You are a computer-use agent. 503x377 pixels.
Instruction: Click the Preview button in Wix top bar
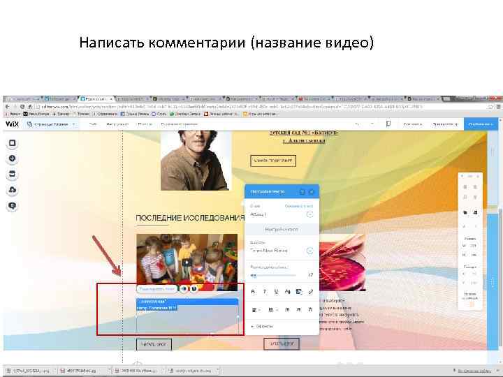click(445, 124)
